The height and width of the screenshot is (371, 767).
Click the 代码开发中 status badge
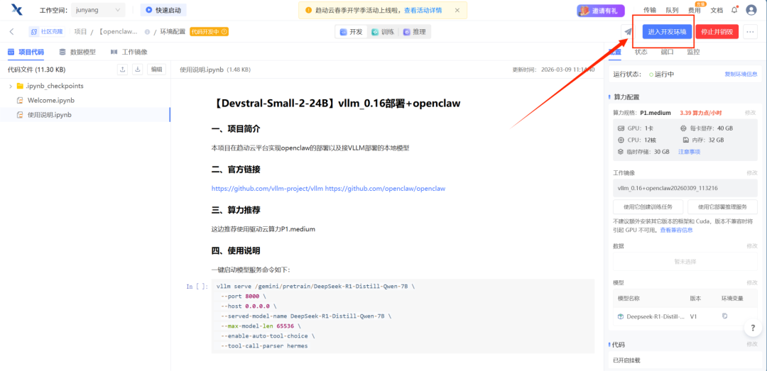[x=210, y=32]
